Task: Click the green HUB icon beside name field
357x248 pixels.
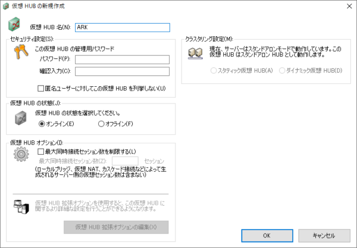Action: click(15, 26)
